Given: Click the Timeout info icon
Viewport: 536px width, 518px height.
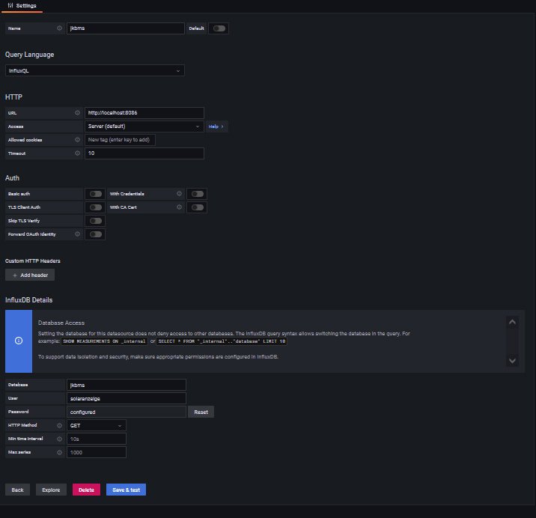Looking at the screenshot, I should [x=77, y=153].
